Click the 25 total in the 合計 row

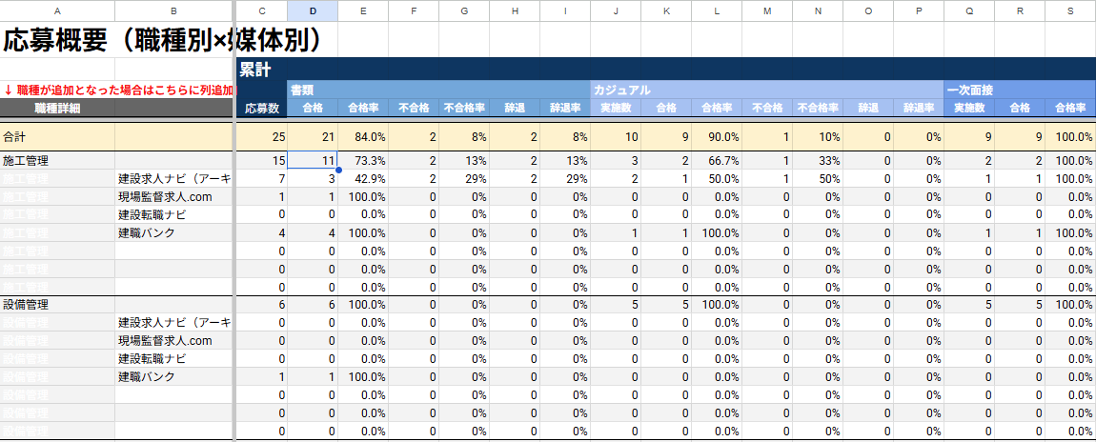pyautogui.click(x=262, y=137)
